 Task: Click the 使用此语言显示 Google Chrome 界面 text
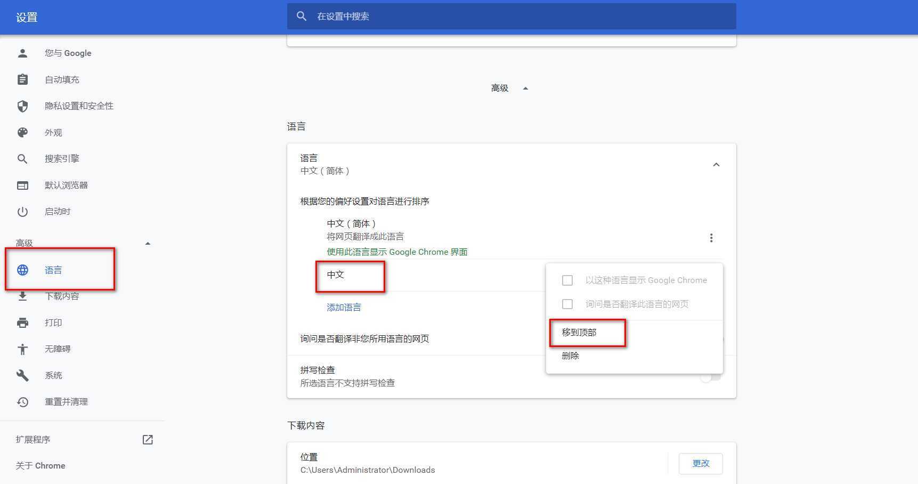tap(397, 252)
